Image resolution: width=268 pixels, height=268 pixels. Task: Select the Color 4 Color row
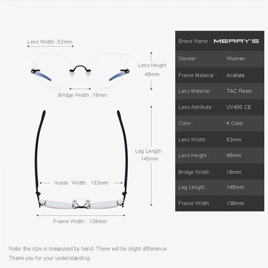[219, 123]
